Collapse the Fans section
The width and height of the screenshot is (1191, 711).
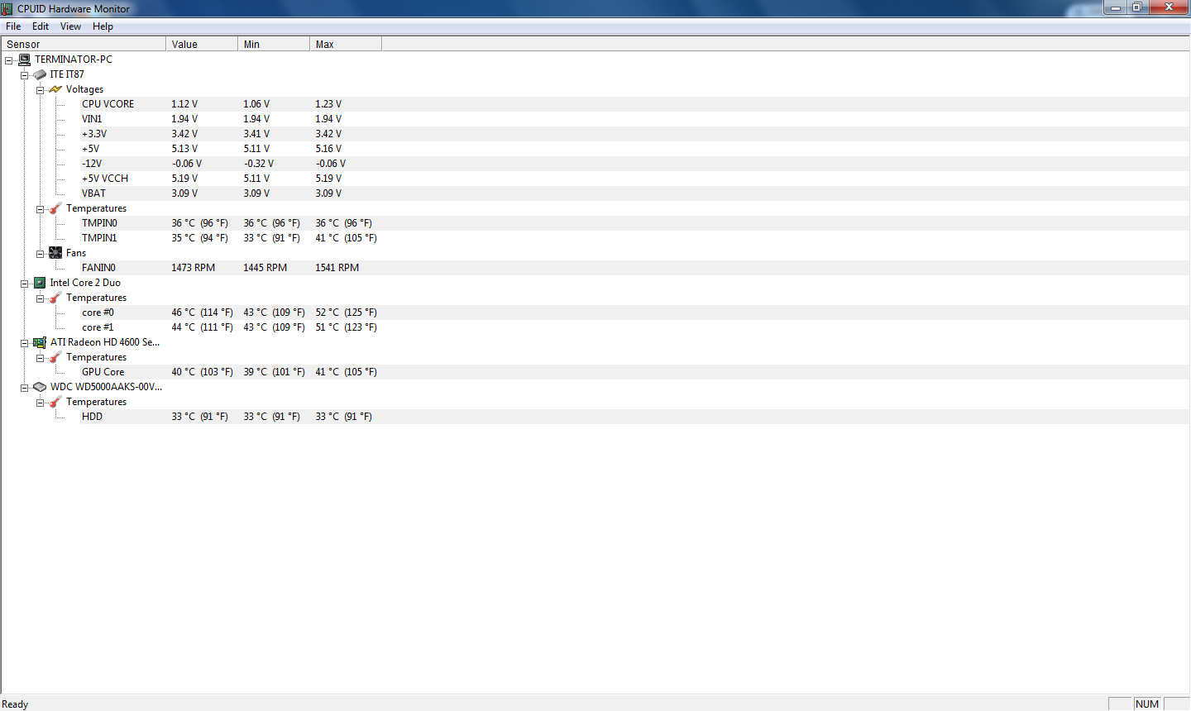coord(40,254)
